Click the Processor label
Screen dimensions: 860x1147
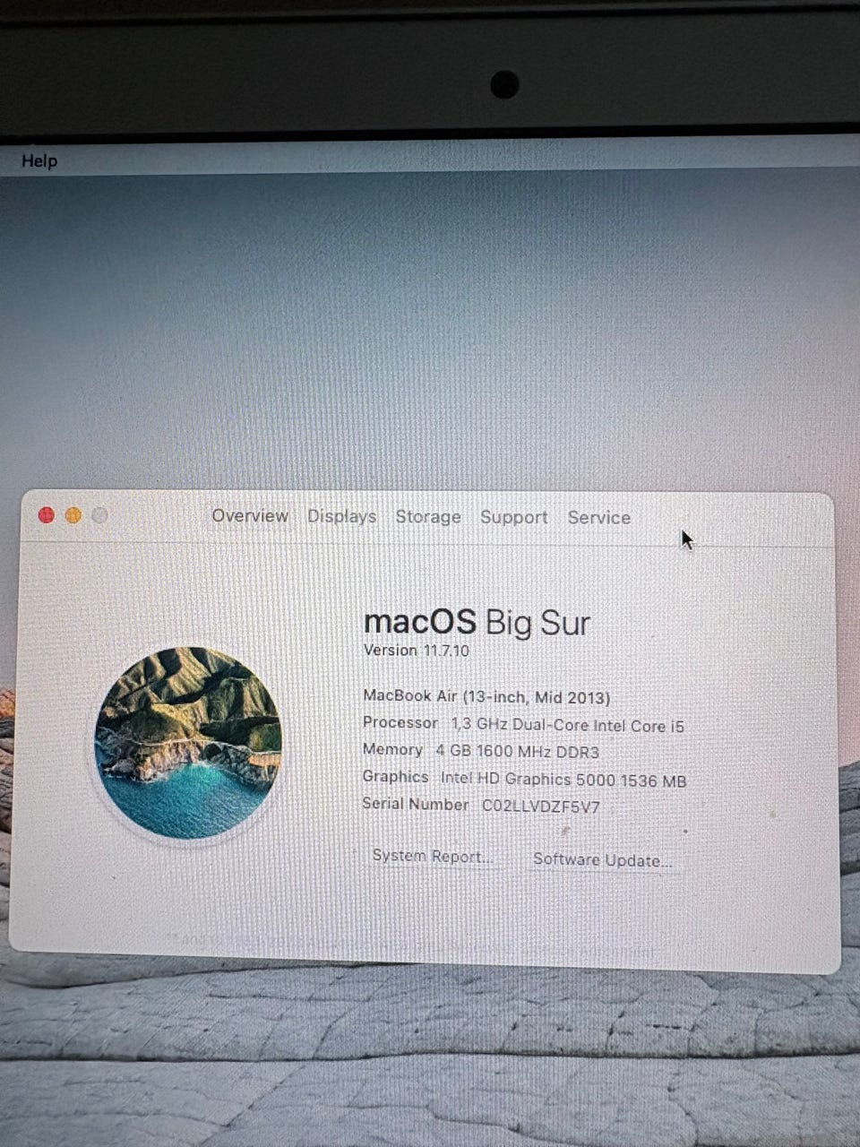400,722
